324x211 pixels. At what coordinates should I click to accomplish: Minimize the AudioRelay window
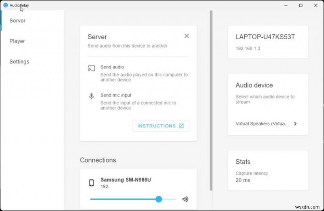coord(286,5)
